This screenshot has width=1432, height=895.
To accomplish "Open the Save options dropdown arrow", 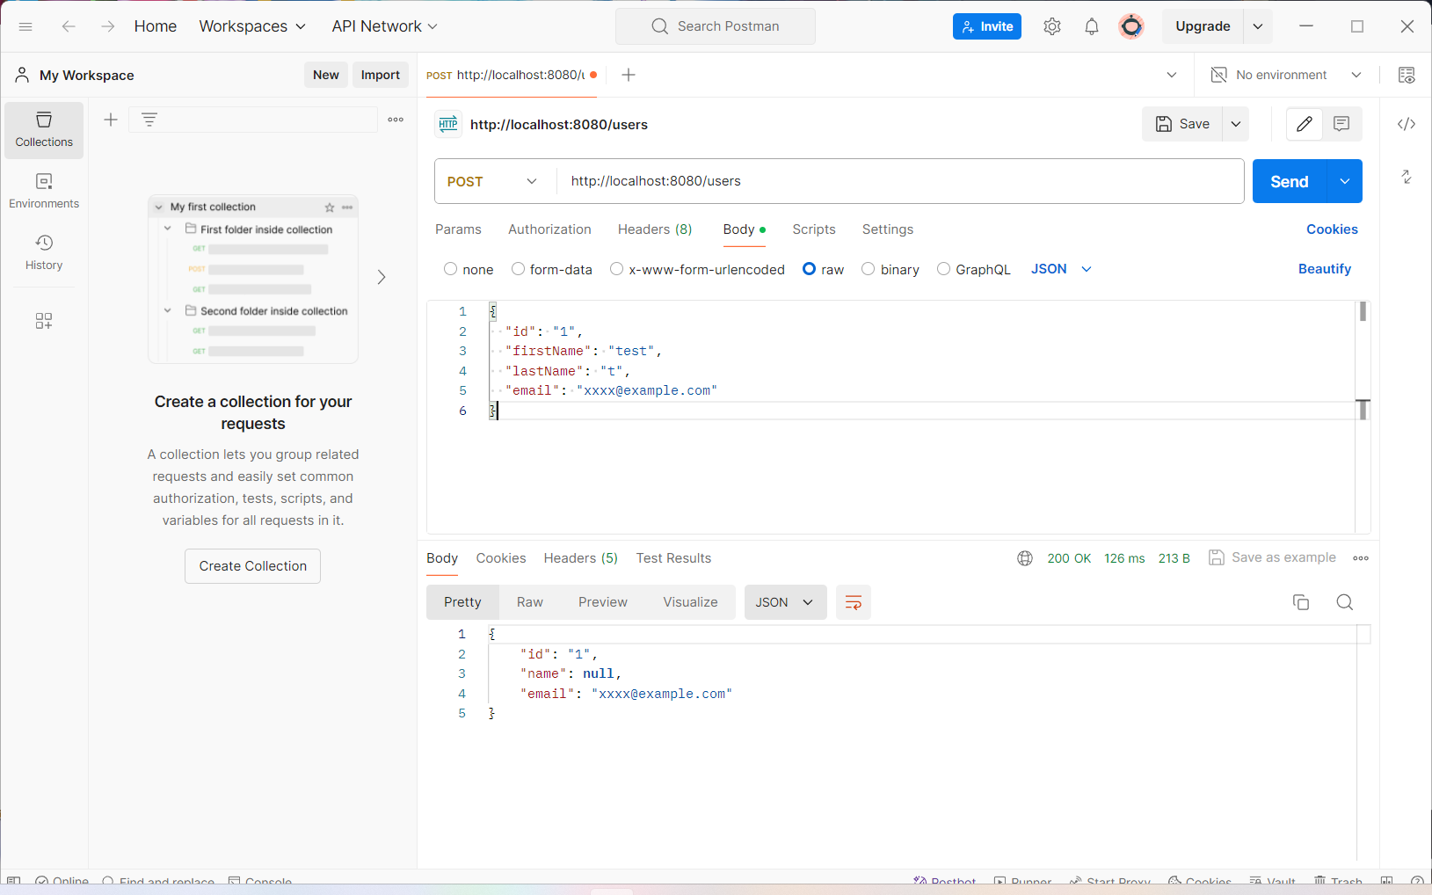I will (1236, 124).
